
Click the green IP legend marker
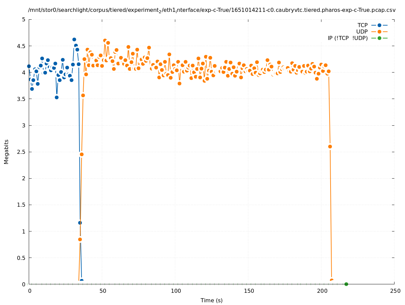click(379, 38)
